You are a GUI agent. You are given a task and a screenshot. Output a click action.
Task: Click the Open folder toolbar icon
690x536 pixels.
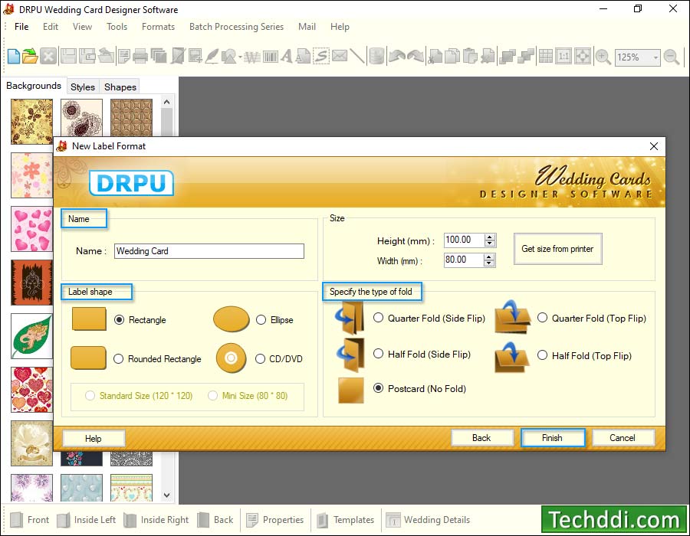[x=31, y=57]
